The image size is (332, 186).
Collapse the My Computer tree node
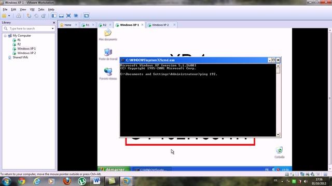pyautogui.click(x=5, y=36)
